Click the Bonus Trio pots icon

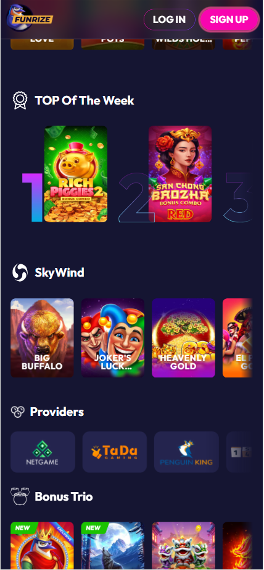20,496
